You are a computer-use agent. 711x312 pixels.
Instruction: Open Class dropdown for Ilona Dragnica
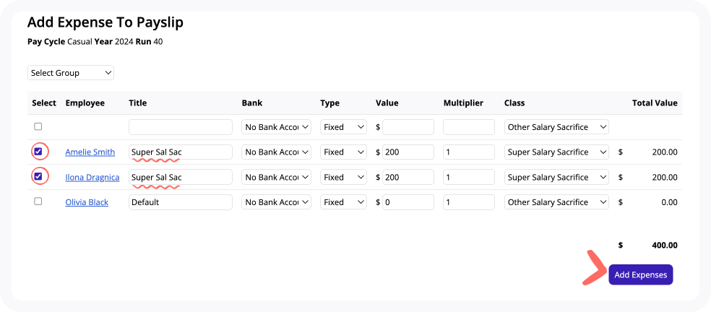click(x=556, y=177)
